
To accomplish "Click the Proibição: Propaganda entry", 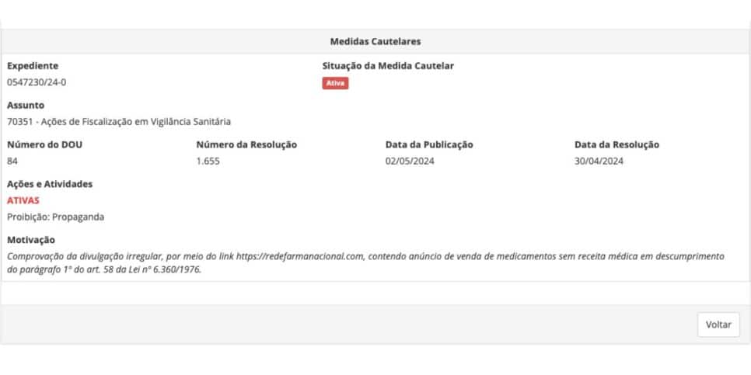I will click(55, 217).
